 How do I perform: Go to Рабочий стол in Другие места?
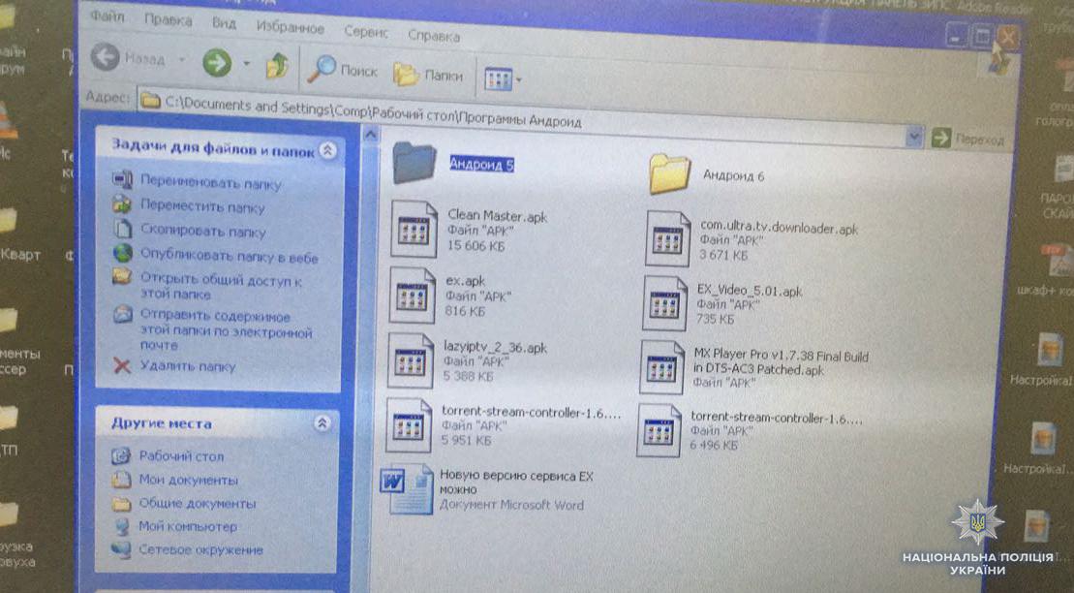tap(181, 455)
